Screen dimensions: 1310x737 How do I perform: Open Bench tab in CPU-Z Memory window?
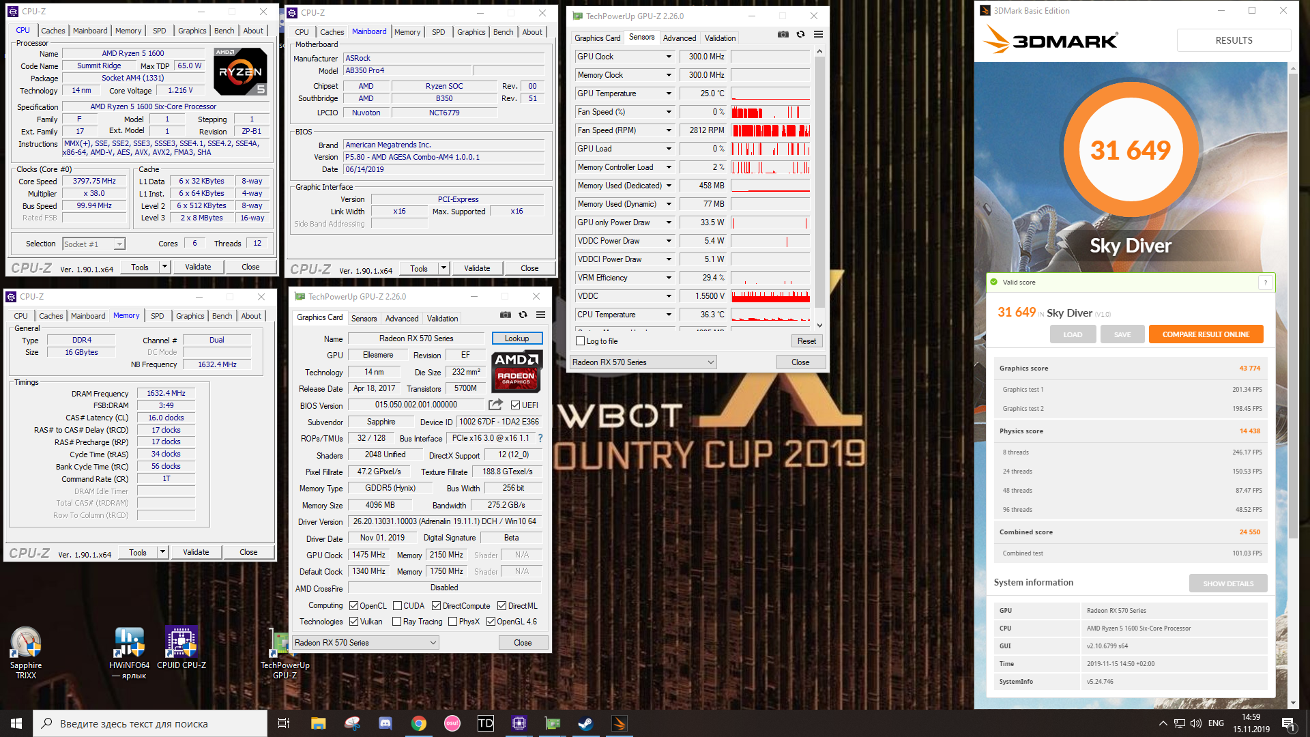[222, 316]
